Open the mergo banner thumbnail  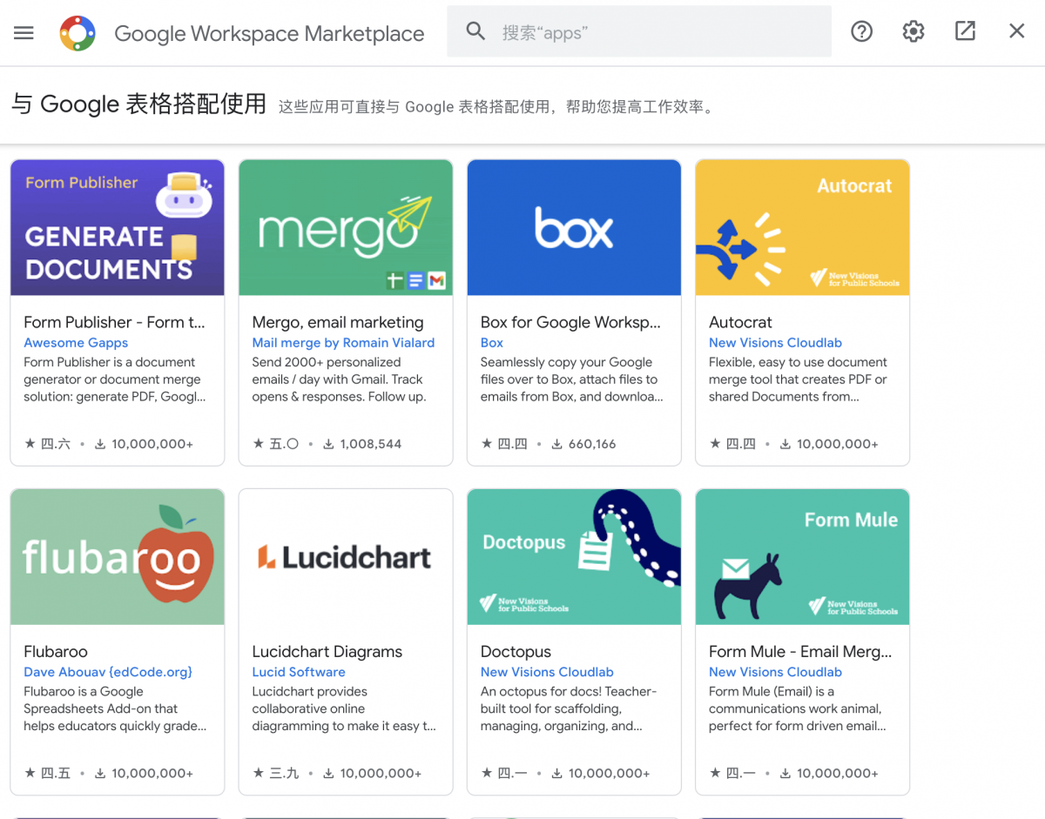pos(346,227)
